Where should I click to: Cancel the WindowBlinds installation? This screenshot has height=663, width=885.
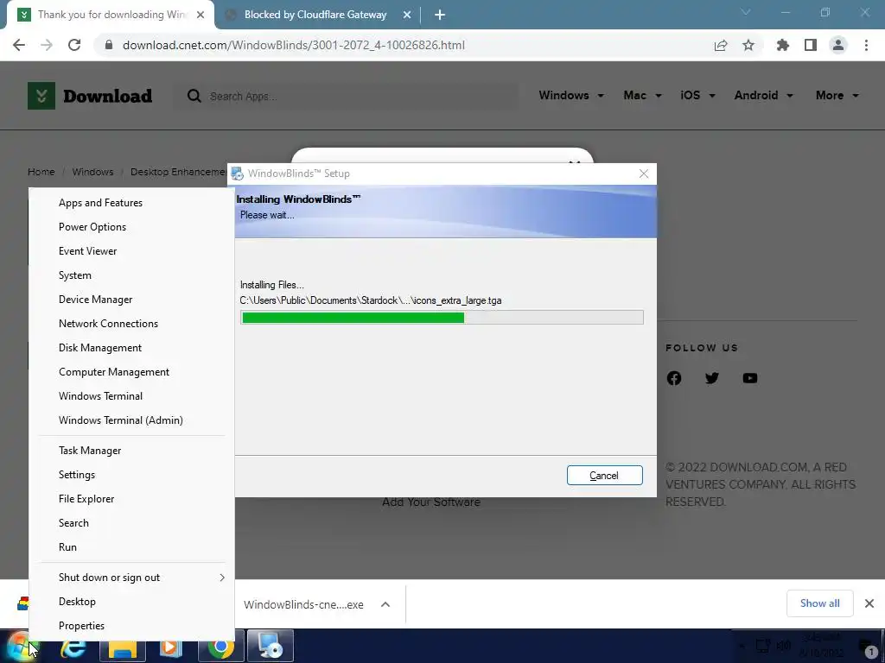pos(604,476)
